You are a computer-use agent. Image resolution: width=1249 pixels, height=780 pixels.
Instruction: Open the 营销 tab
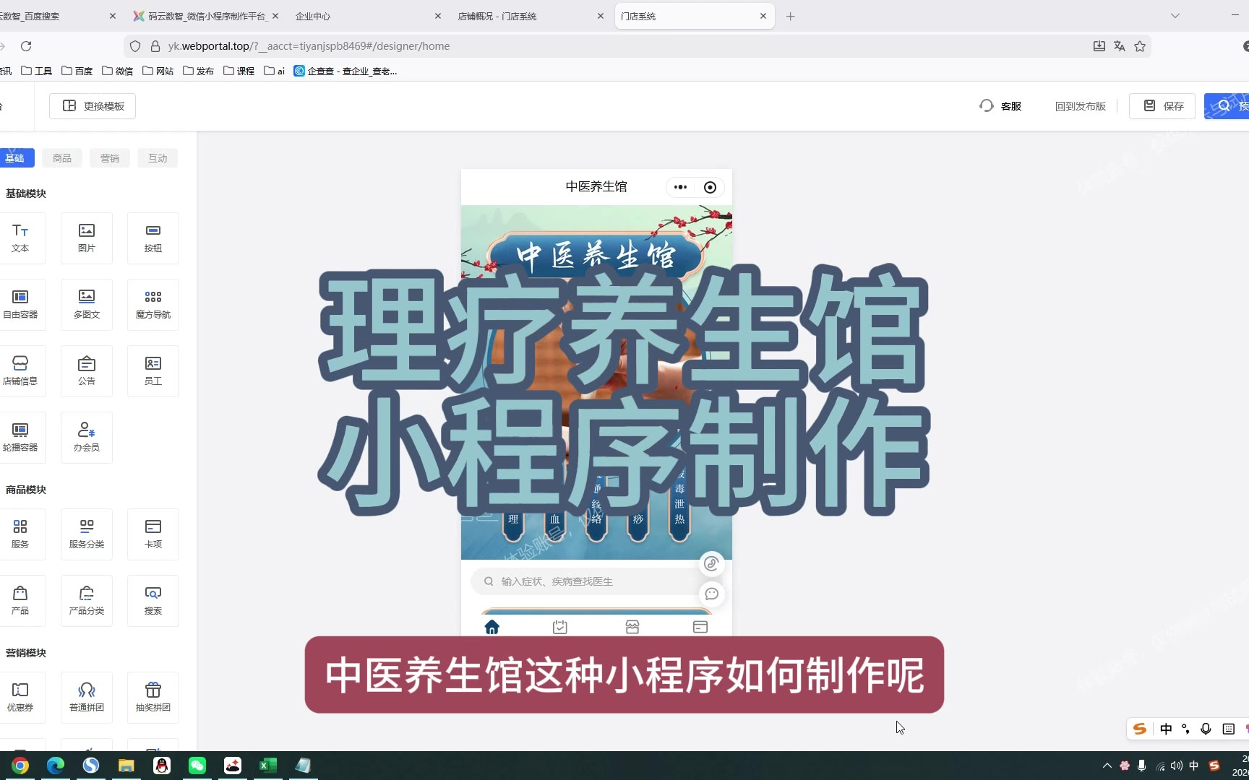coord(110,158)
